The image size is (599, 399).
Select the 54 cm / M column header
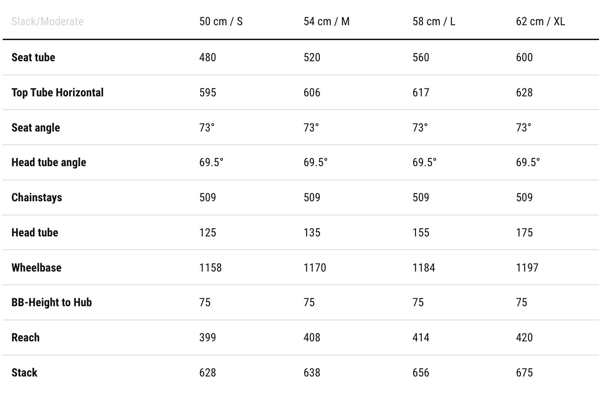point(327,21)
